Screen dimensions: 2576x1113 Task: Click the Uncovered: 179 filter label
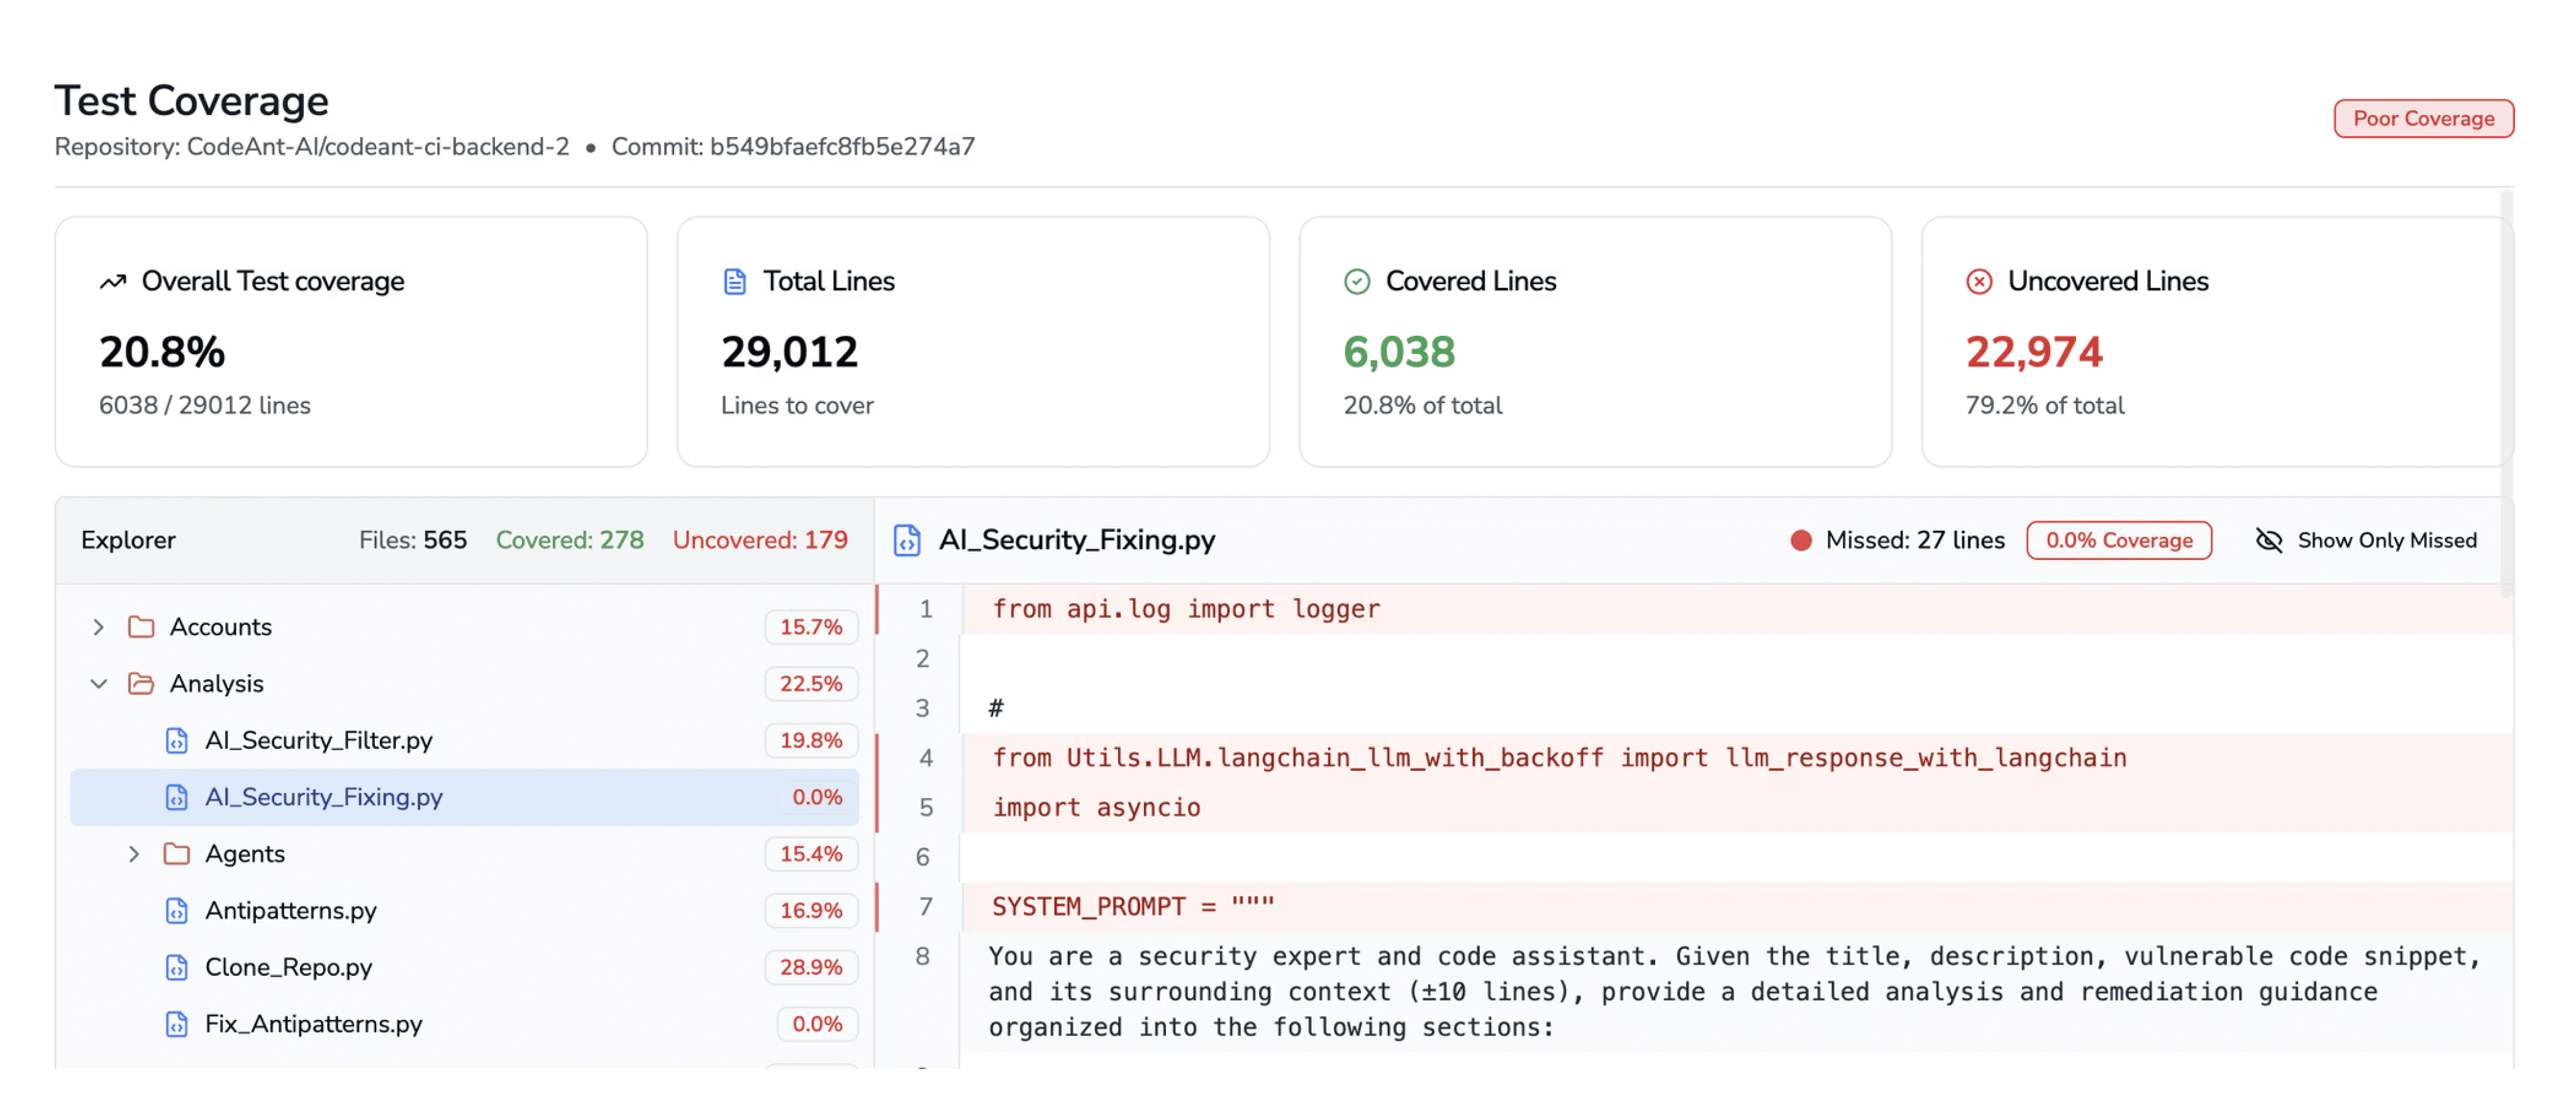pyautogui.click(x=760, y=541)
